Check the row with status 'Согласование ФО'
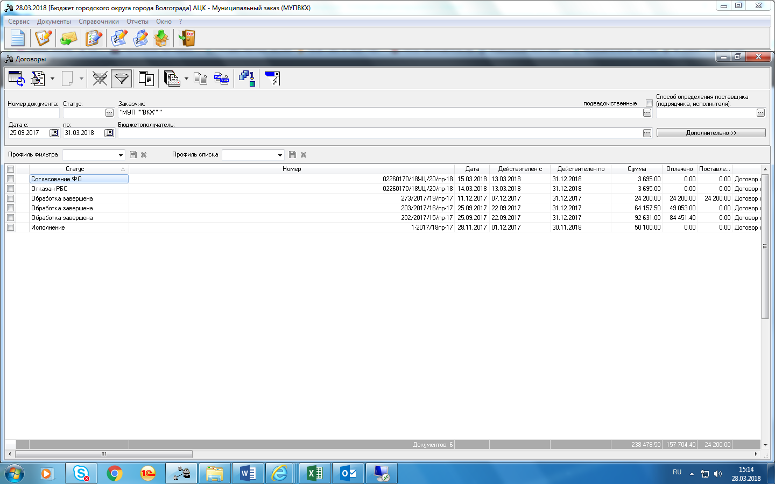775x484 pixels. 10,179
